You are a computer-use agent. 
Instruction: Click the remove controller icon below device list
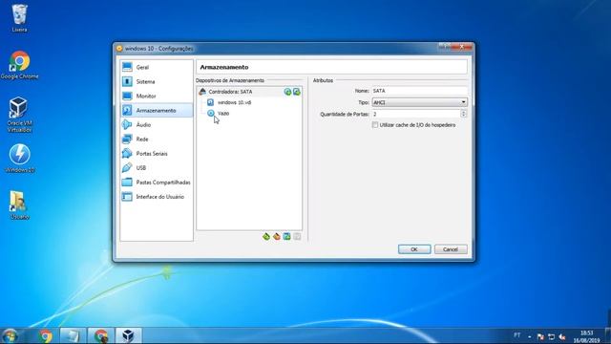pos(277,236)
